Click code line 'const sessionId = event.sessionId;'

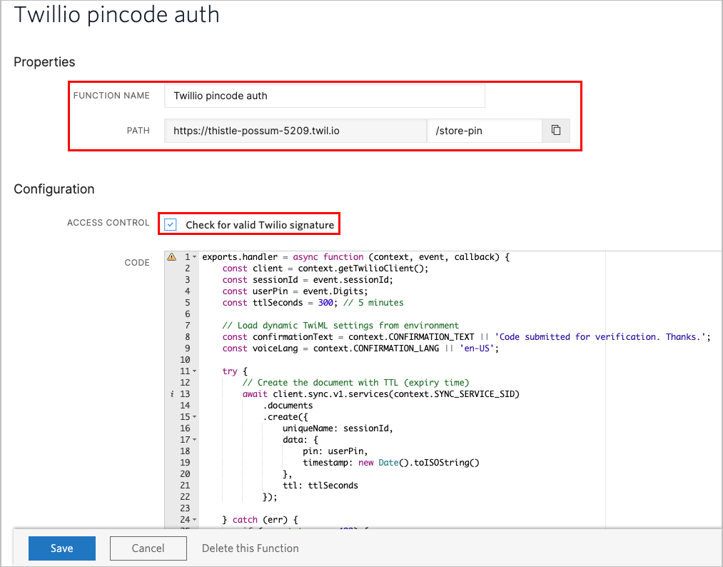308,280
